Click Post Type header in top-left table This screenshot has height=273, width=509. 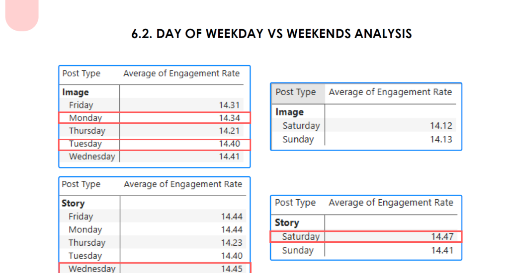click(81, 73)
